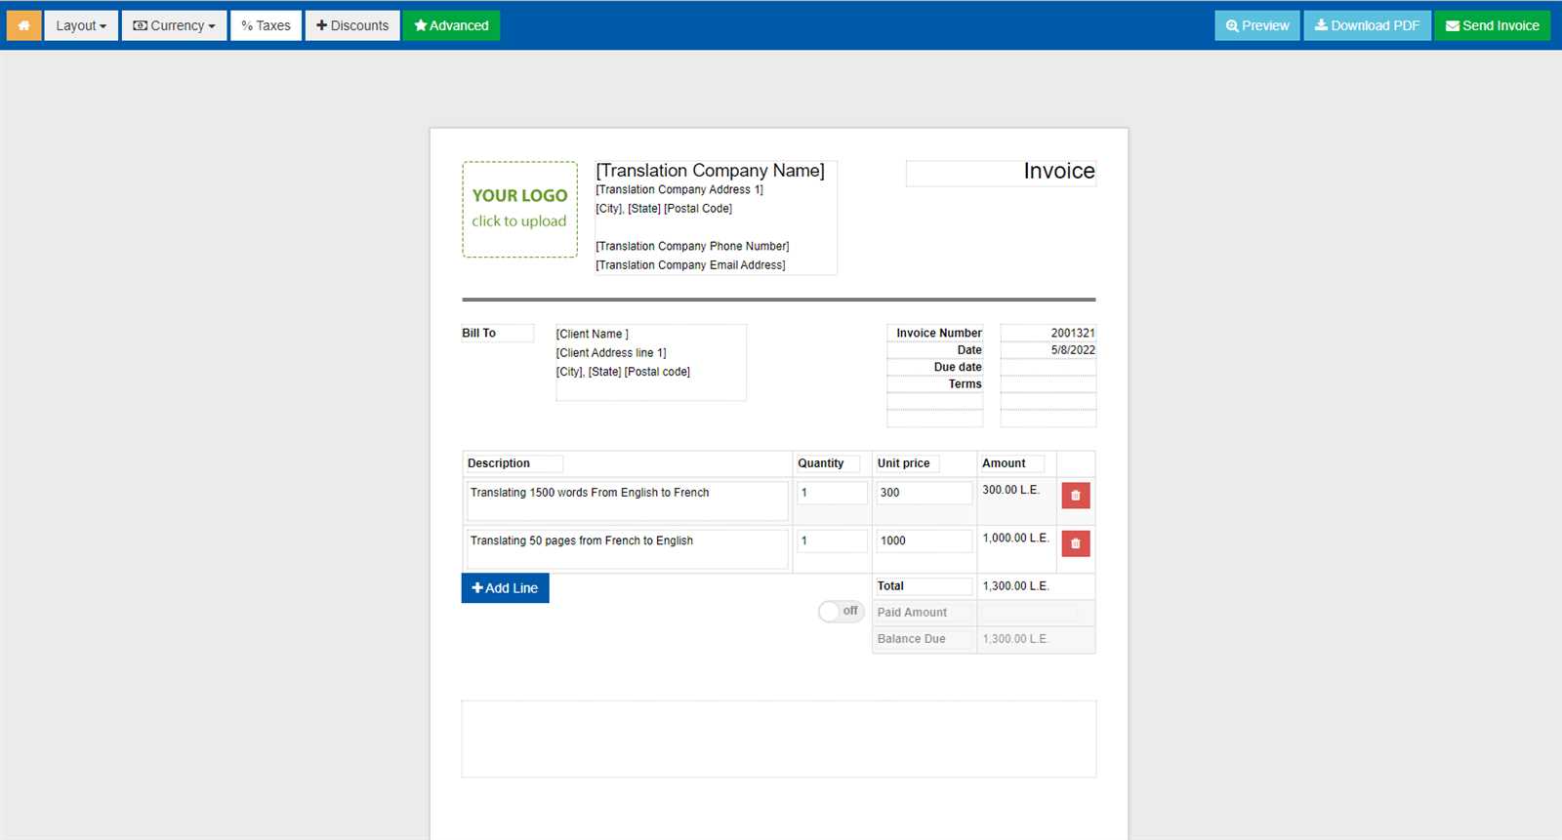Image resolution: width=1562 pixels, height=840 pixels.
Task: Open the Layout dropdown menu
Action: pos(81,25)
